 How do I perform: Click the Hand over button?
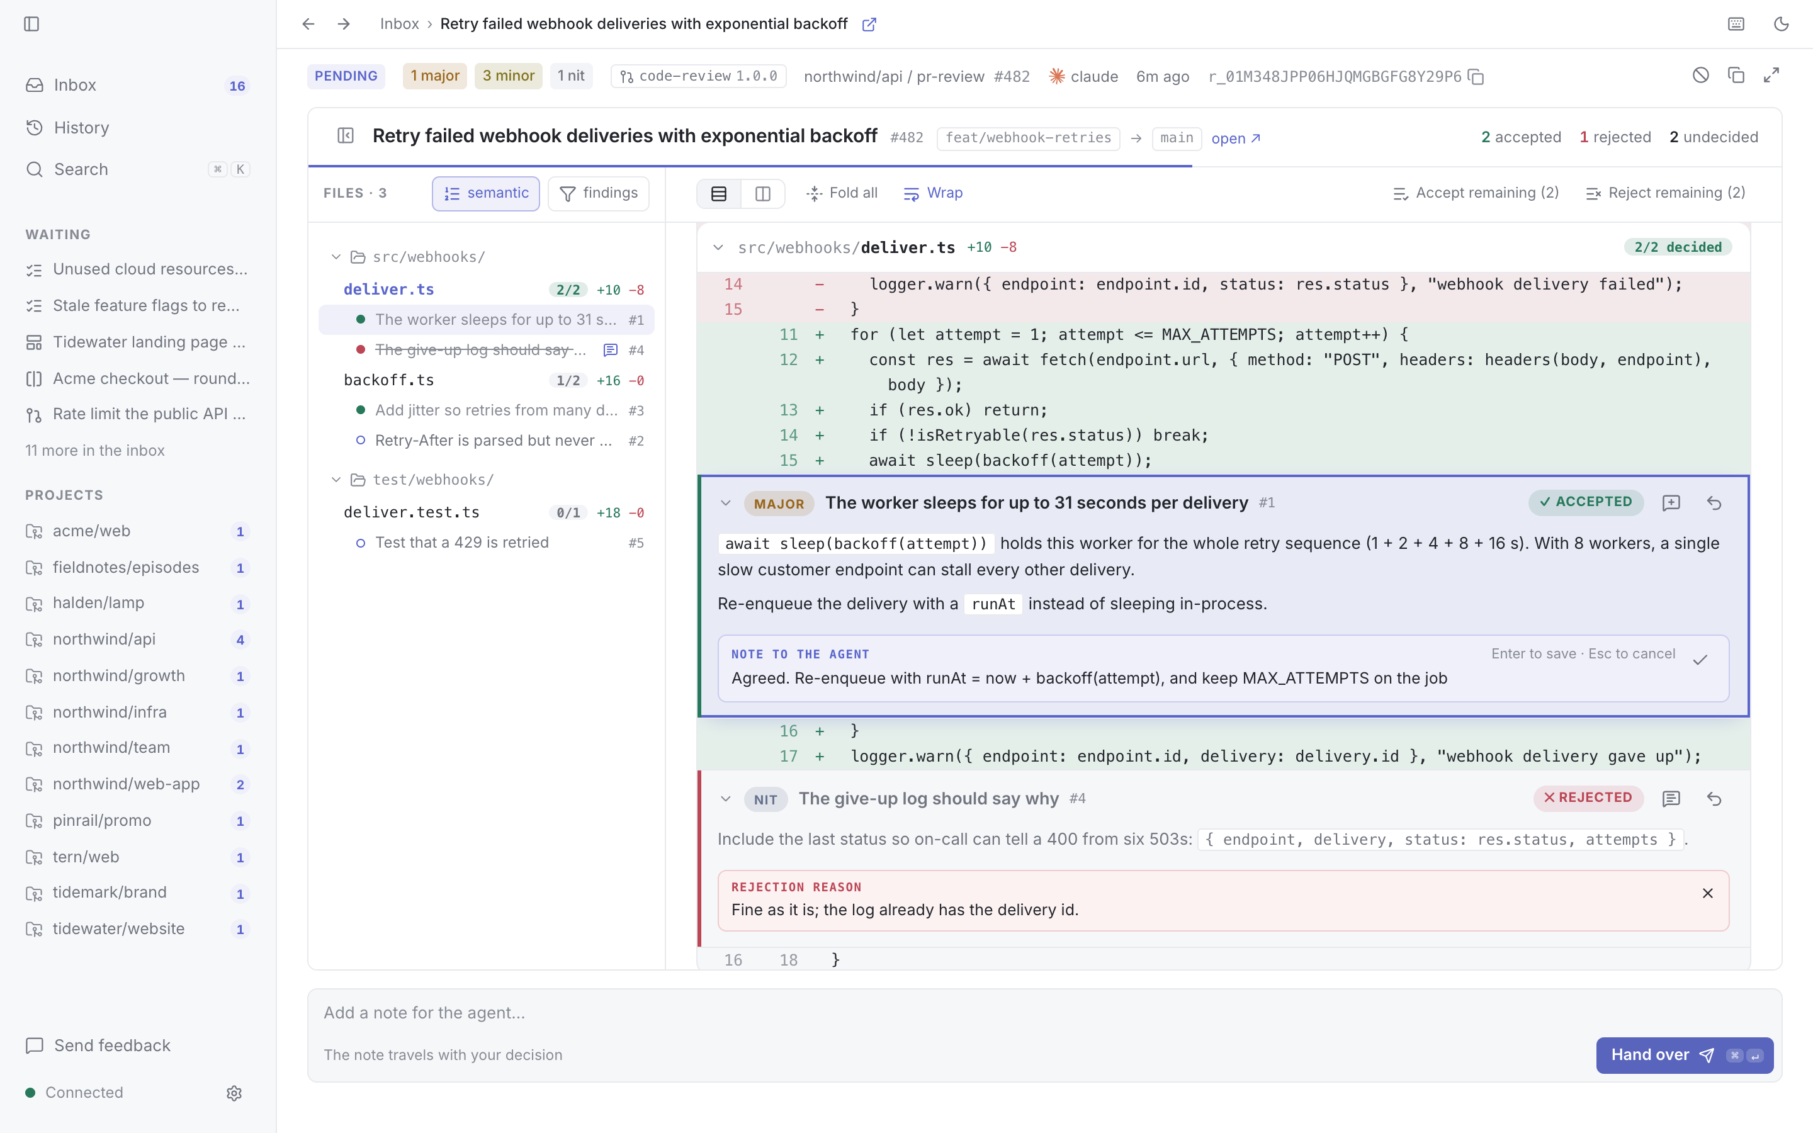tap(1684, 1055)
